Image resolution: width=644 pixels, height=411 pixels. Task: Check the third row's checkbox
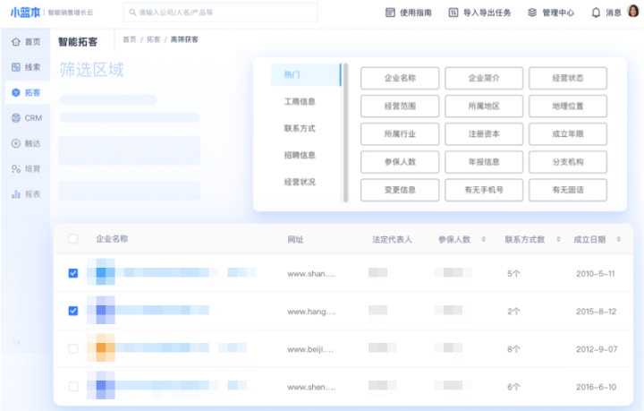(x=73, y=348)
